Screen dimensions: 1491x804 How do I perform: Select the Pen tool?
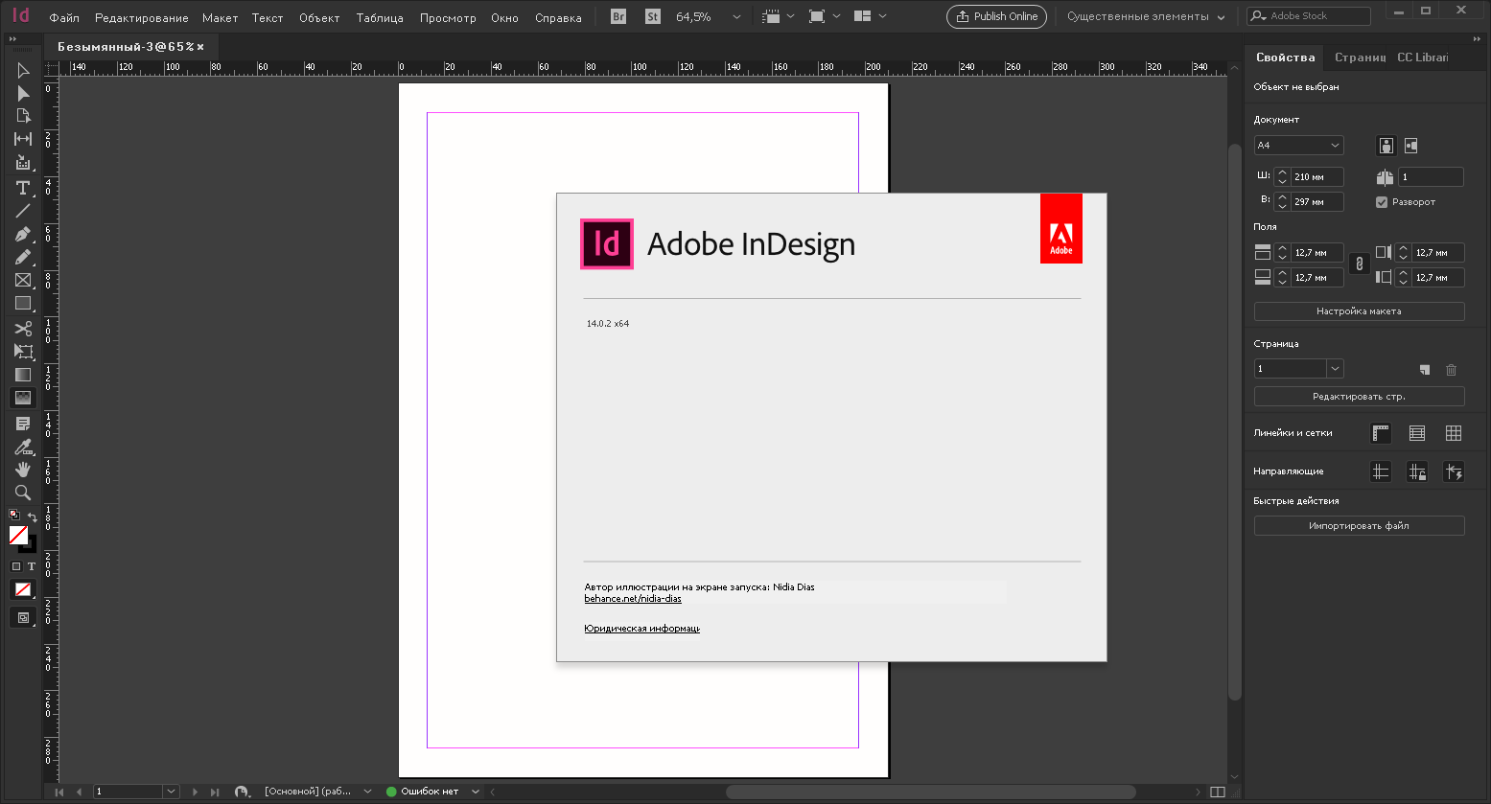23,234
